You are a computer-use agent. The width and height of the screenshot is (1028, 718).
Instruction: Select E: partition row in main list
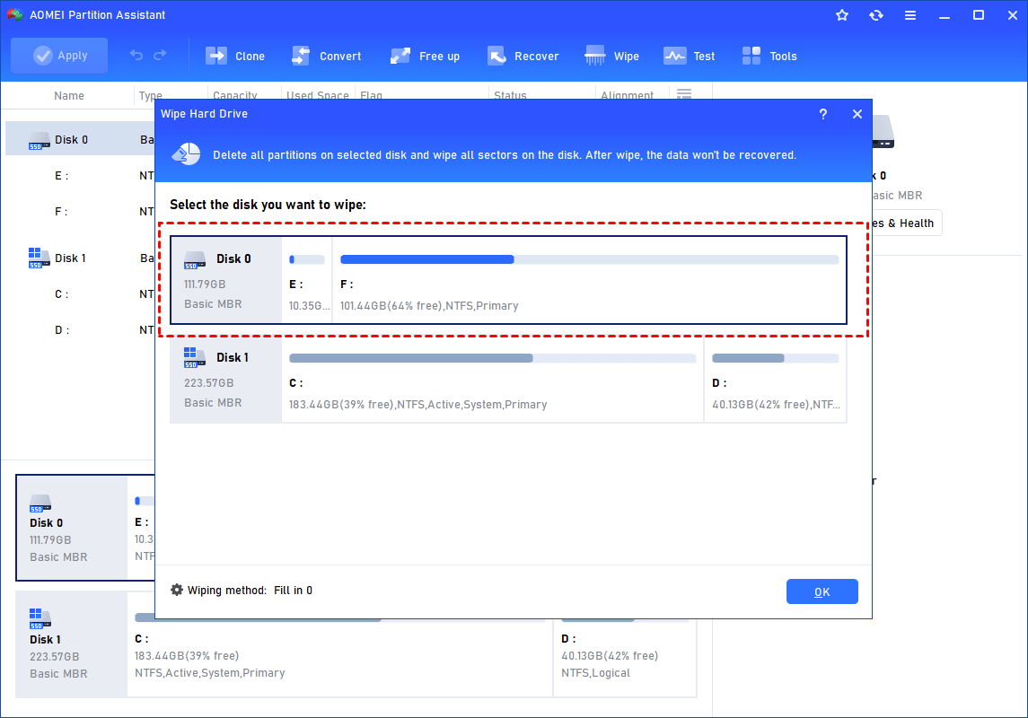81,176
